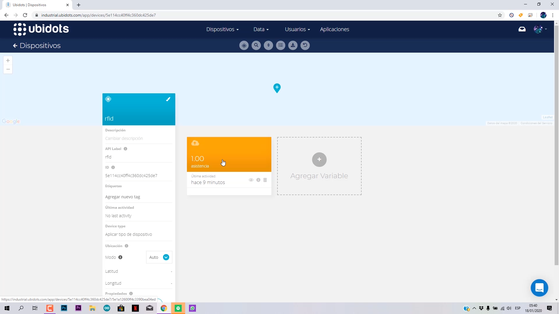Expand the Ubicación mode dropdown
The height and width of the screenshot is (314, 559).
166,257
